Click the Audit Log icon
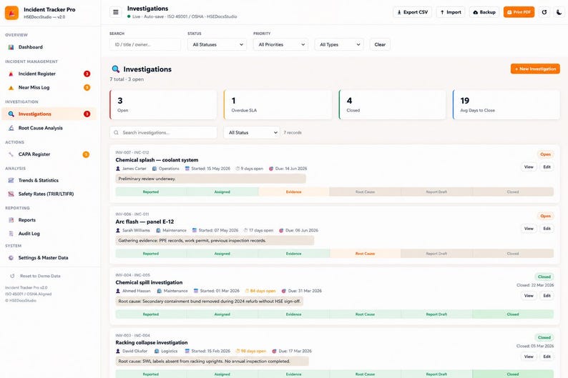This screenshot has height=378, width=568. tap(11, 234)
